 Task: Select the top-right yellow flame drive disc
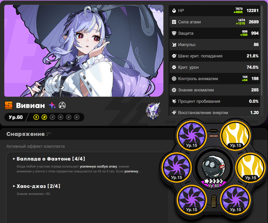pyautogui.click(x=235, y=135)
